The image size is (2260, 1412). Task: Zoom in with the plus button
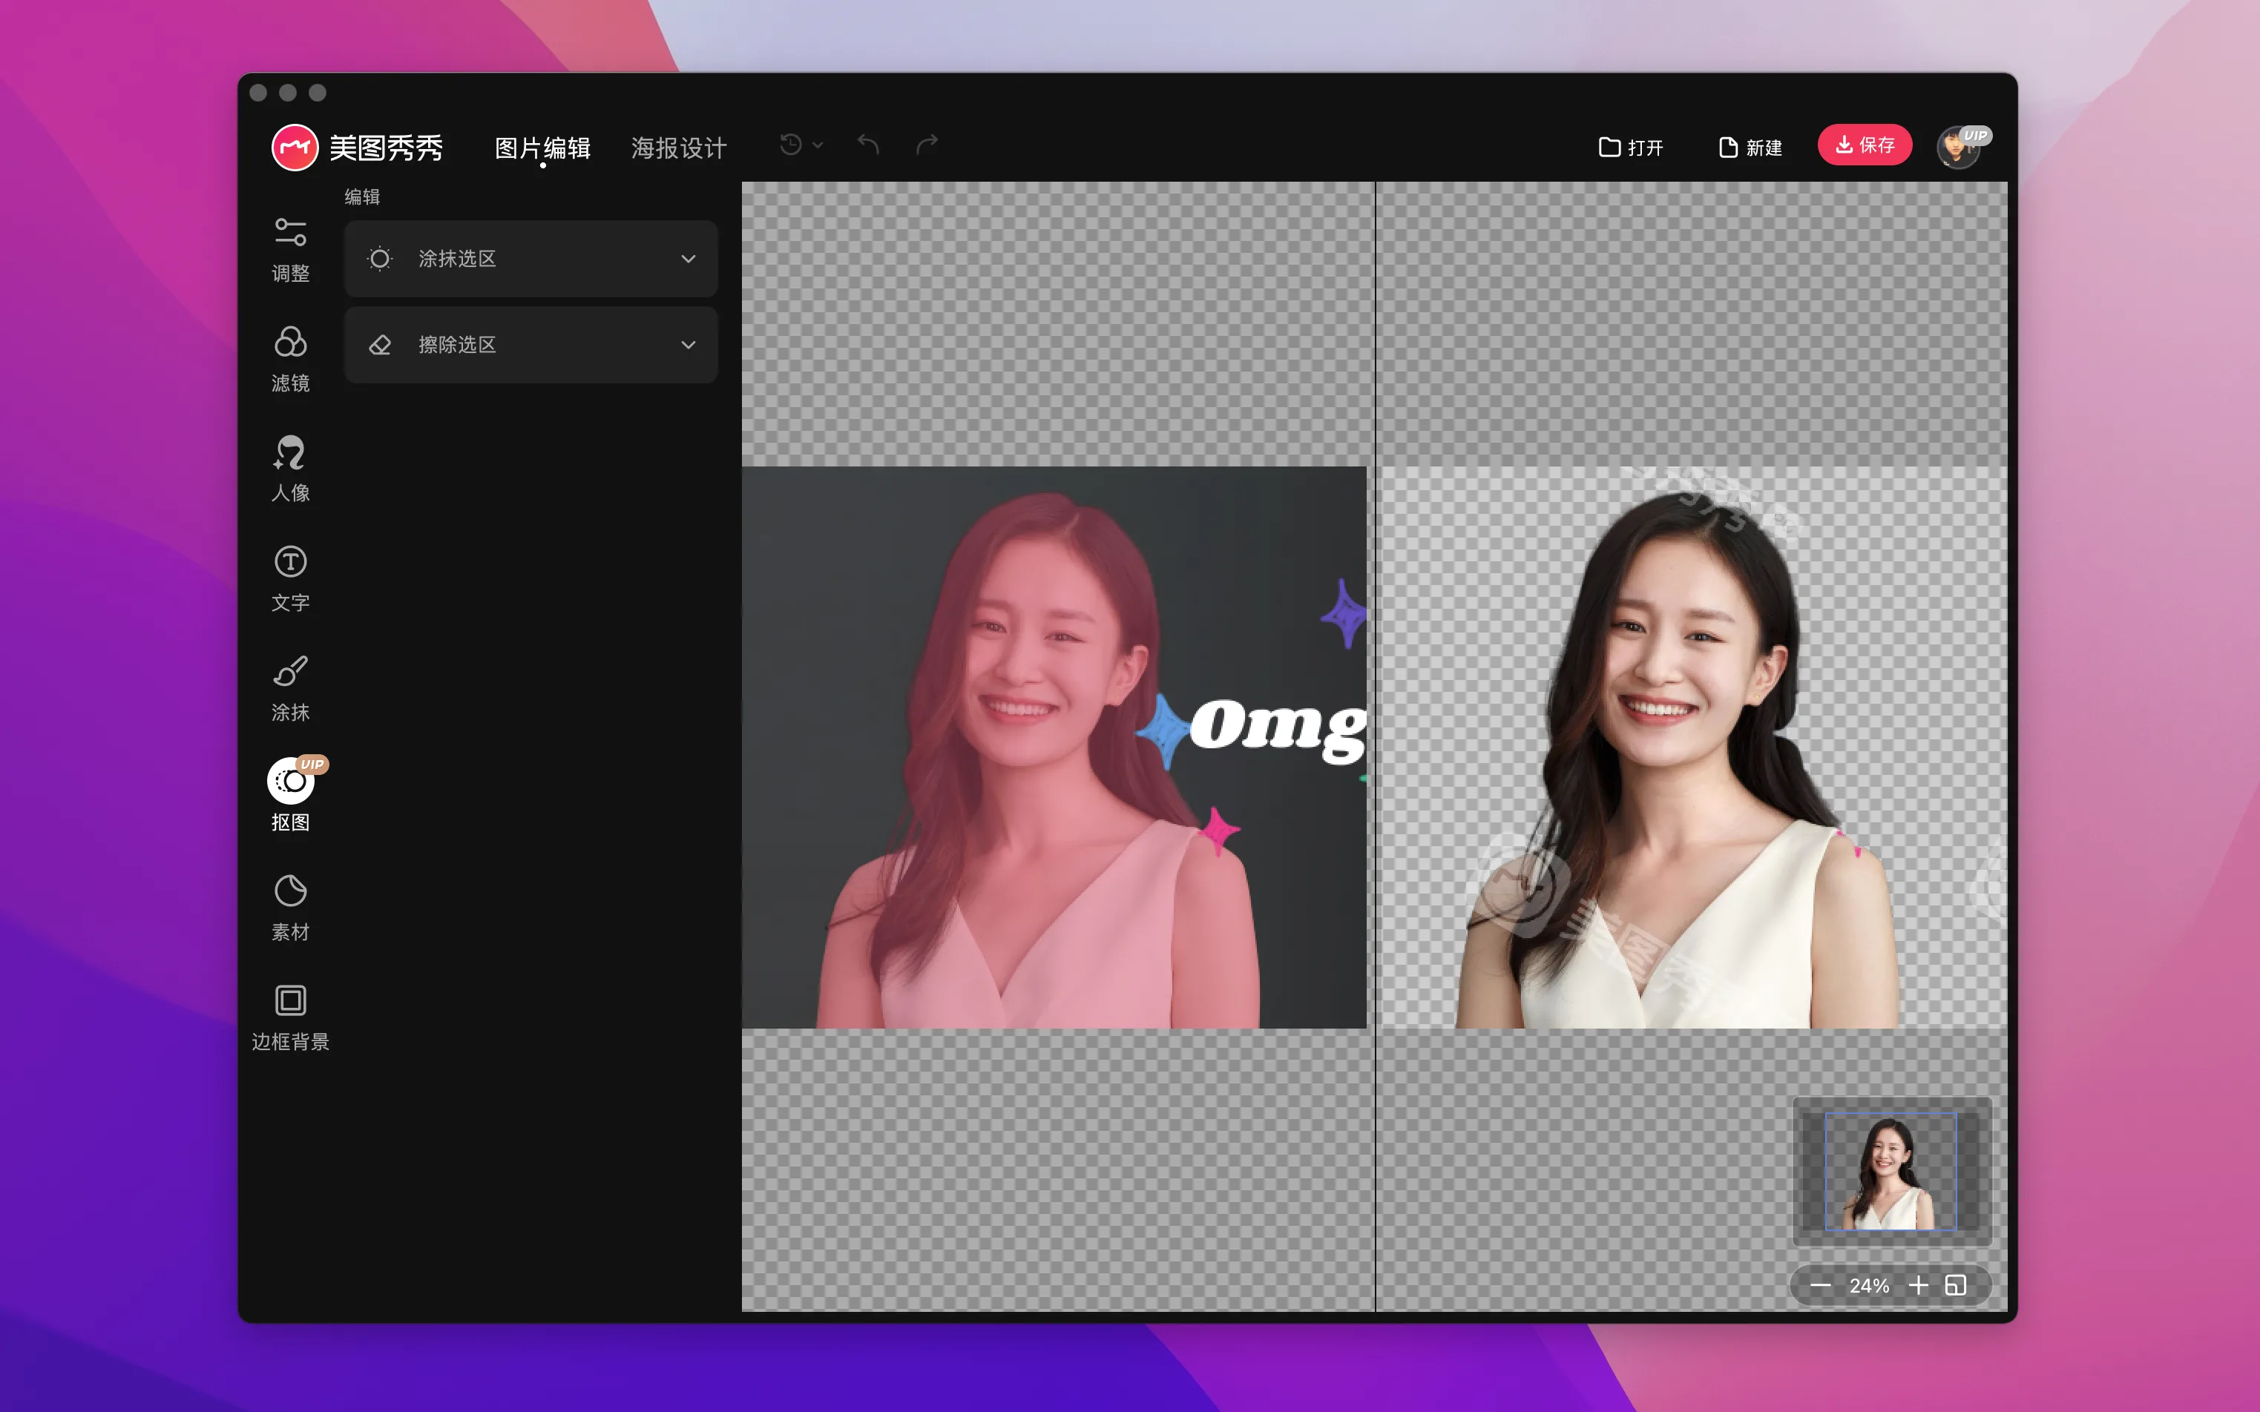click(1918, 1286)
